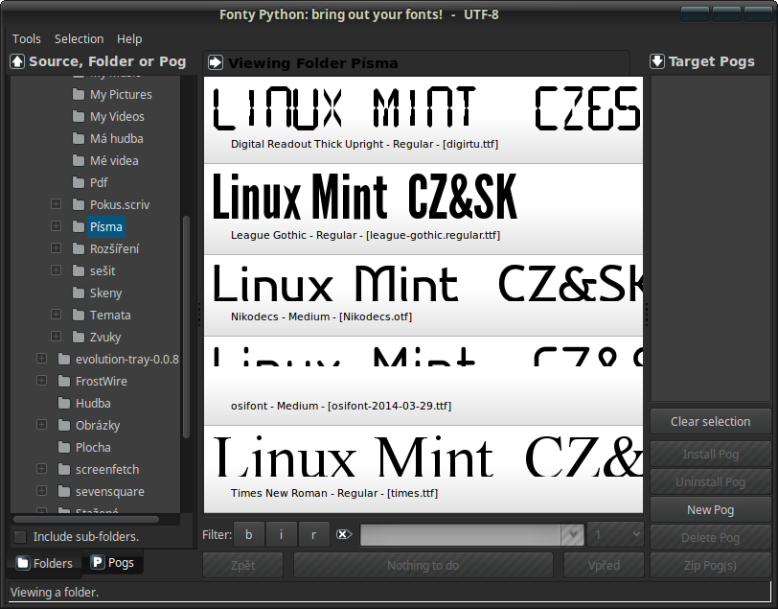Viewport: 778px width, 609px height.
Task: Expand the sešit folder node
Action: pos(57,270)
